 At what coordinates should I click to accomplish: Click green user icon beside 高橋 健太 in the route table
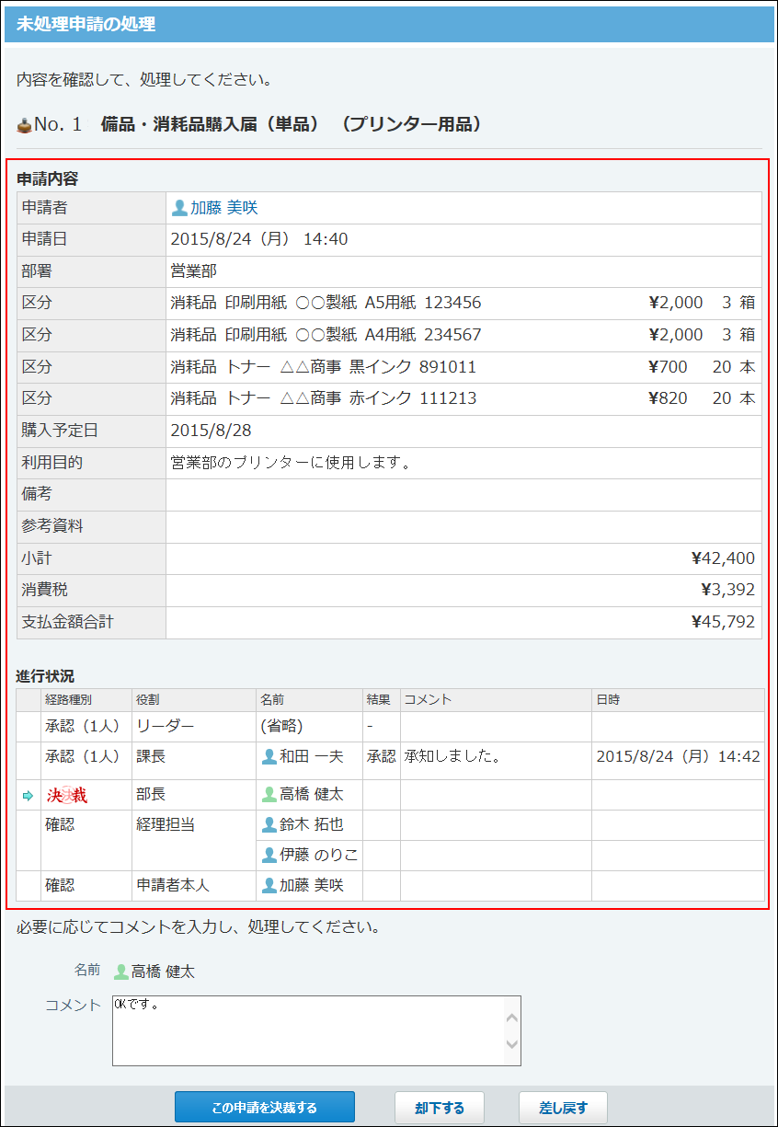click(269, 794)
